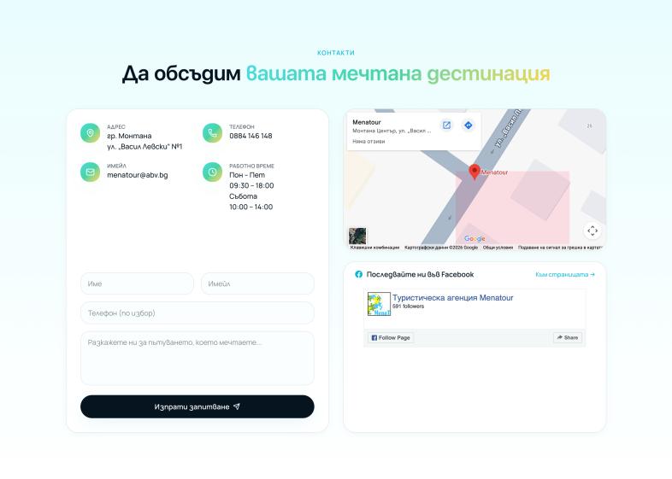The width and height of the screenshot is (672, 479).
Task: Click the red Menatour map pin
Action: (x=474, y=172)
